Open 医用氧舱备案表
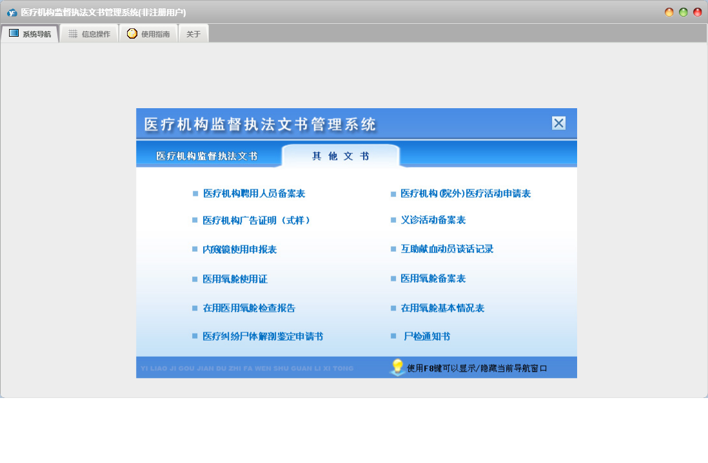 (433, 279)
